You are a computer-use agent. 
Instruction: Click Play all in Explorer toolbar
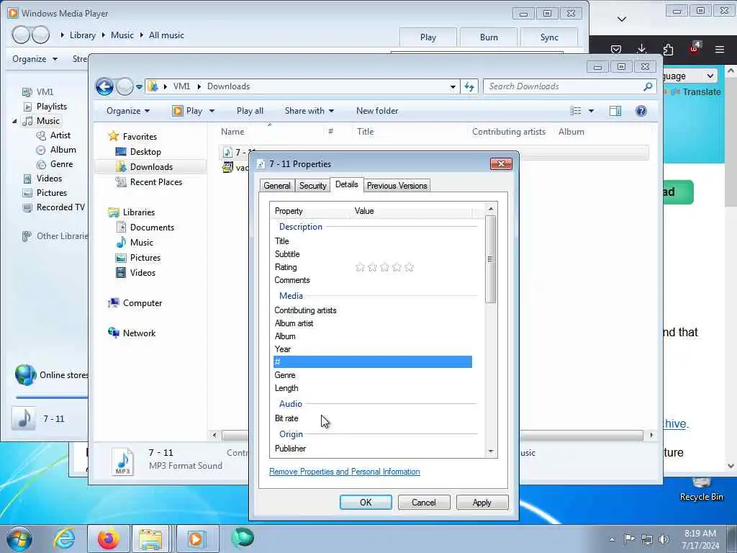pyautogui.click(x=250, y=111)
